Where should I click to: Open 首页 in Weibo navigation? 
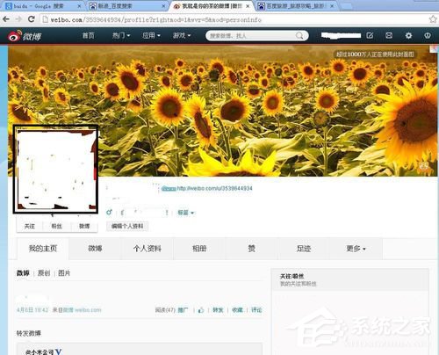[x=89, y=35]
